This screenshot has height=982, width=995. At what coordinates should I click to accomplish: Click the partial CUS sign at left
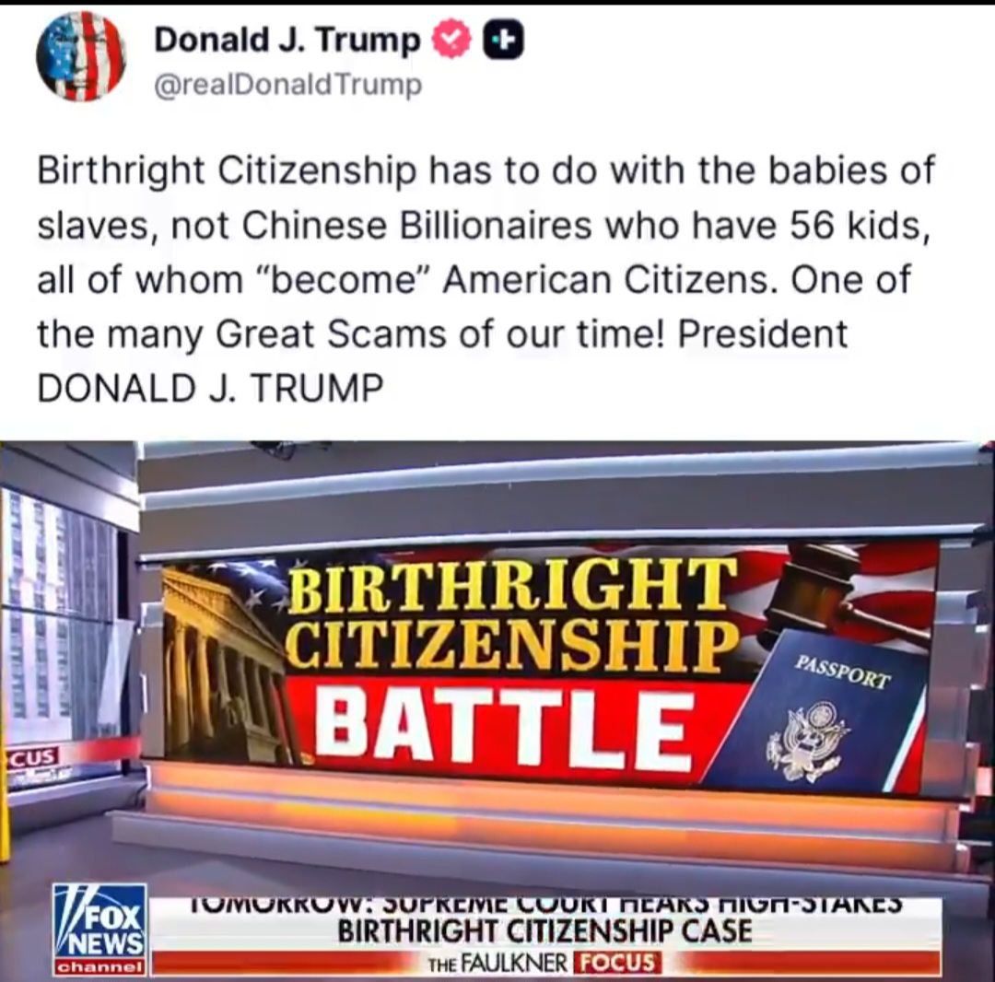[31, 757]
